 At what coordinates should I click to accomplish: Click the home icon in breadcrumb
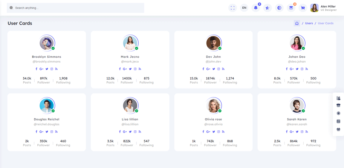click(297, 23)
